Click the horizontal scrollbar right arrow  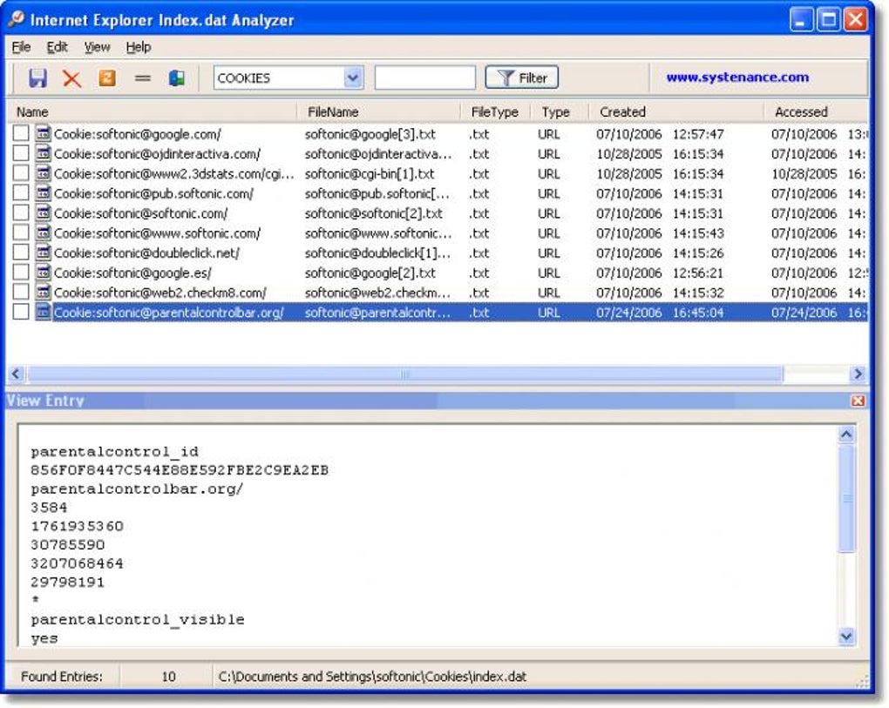[858, 374]
